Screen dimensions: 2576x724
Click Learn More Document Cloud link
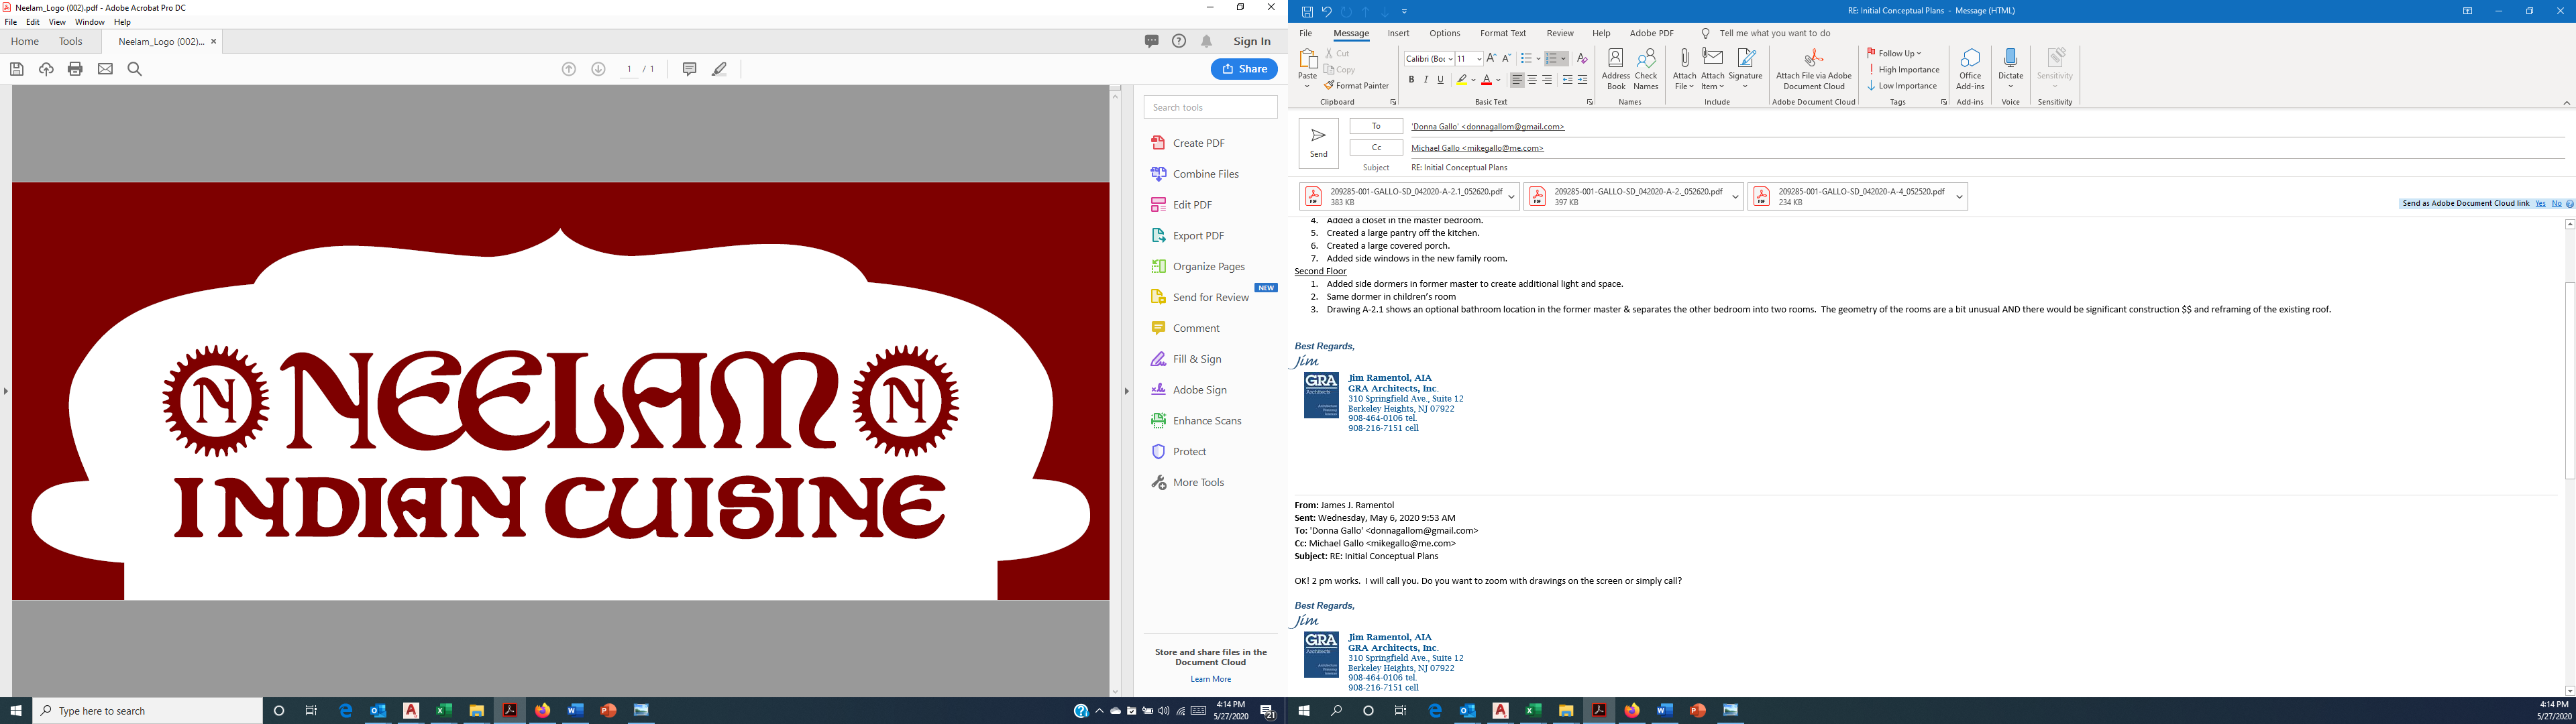pos(1210,679)
